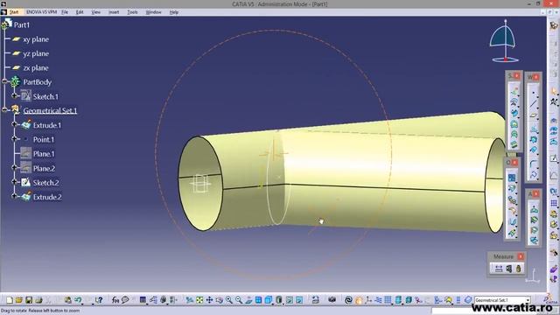Open a file with the folder icon
The height and width of the screenshot is (315, 560).
(19, 300)
